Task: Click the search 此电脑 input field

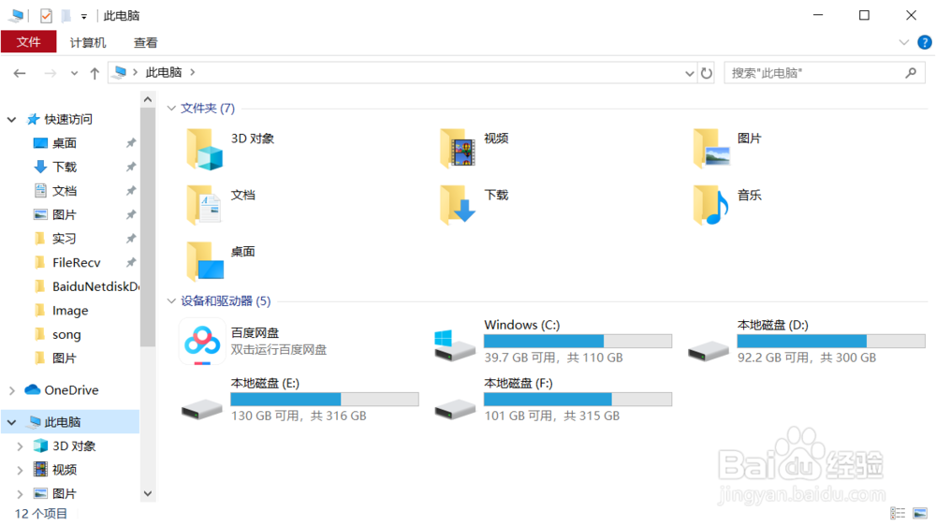Action: 814,73
